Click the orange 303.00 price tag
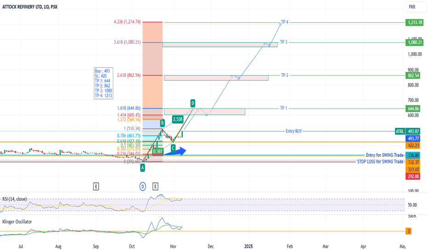Image resolution: width=428 pixels, height=252 pixels. (x=413, y=170)
